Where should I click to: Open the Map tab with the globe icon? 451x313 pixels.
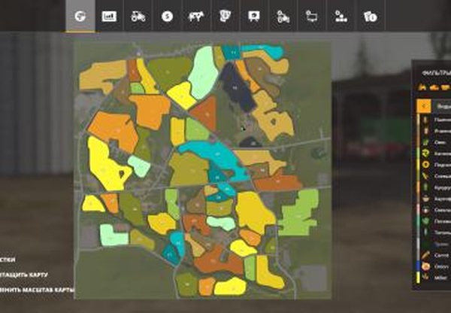(80, 16)
